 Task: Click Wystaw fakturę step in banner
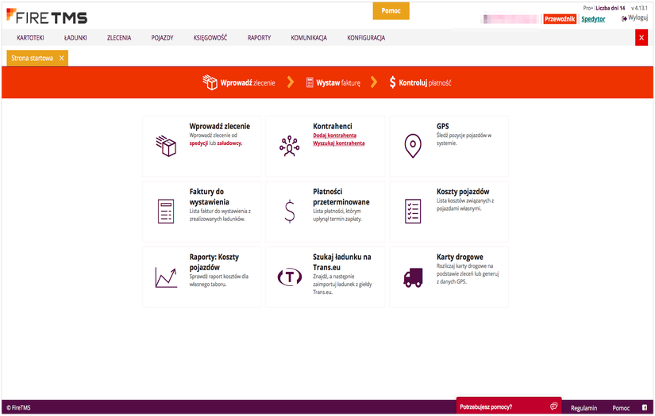333,82
